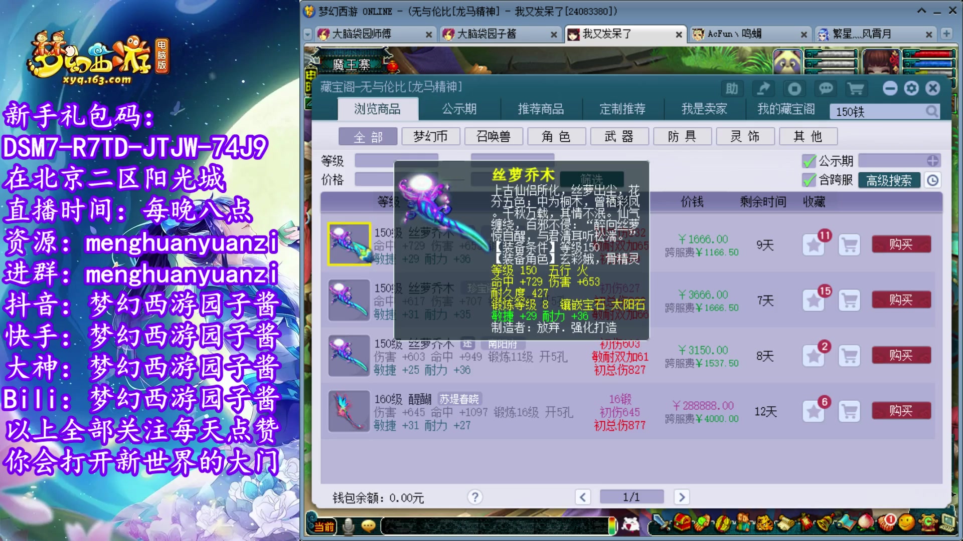This screenshot has width=963, height=541.
Task: Open the shopping cart icon in 藏宝阁 header
Action: pyautogui.click(x=856, y=89)
